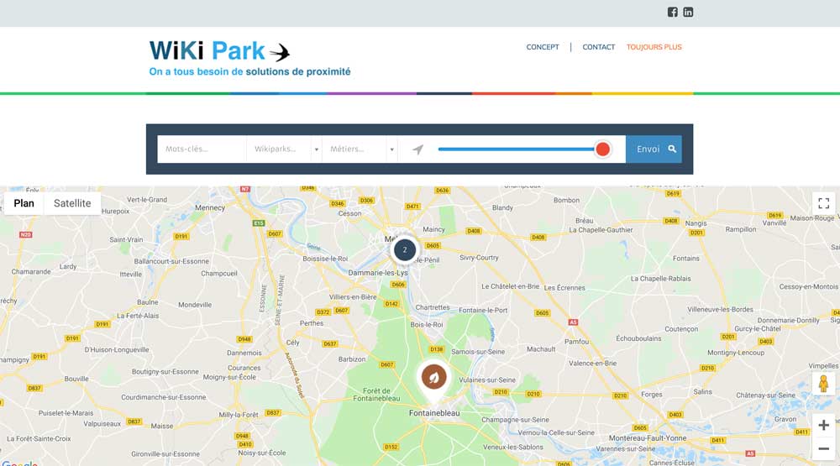Activate the geolocation arrow icon
Viewport: 840px width, 466px height.
point(417,149)
